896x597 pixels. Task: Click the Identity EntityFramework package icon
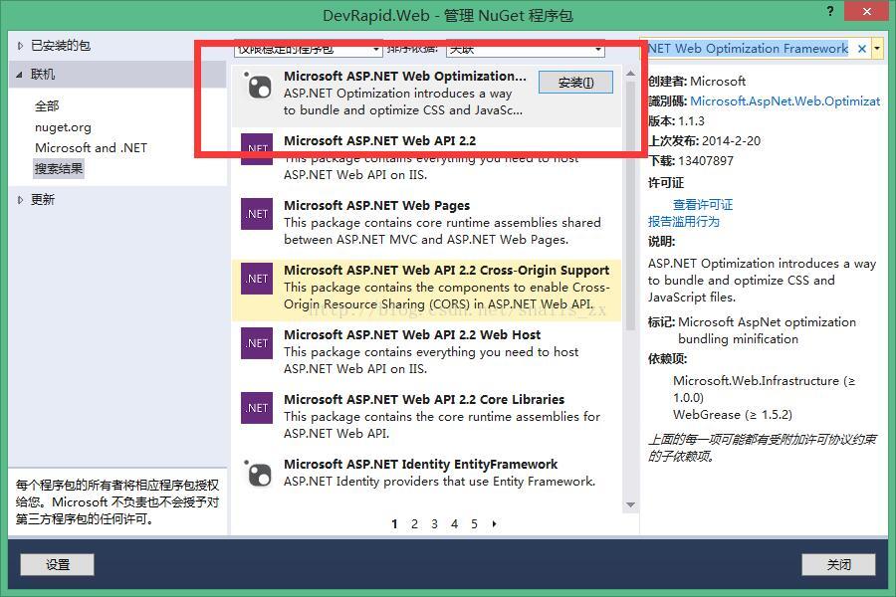[x=258, y=474]
